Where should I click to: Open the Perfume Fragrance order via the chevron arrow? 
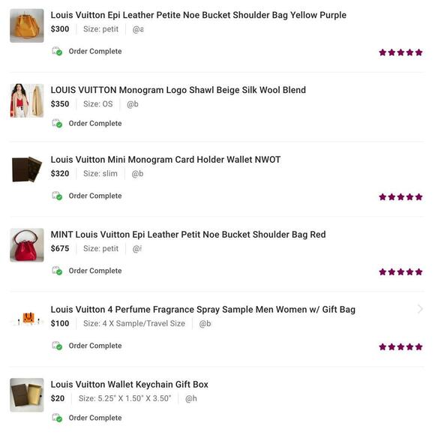[x=420, y=309]
